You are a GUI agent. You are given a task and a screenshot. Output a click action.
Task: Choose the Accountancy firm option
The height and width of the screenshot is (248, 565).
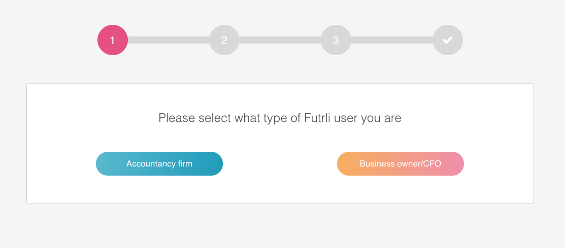(x=159, y=163)
